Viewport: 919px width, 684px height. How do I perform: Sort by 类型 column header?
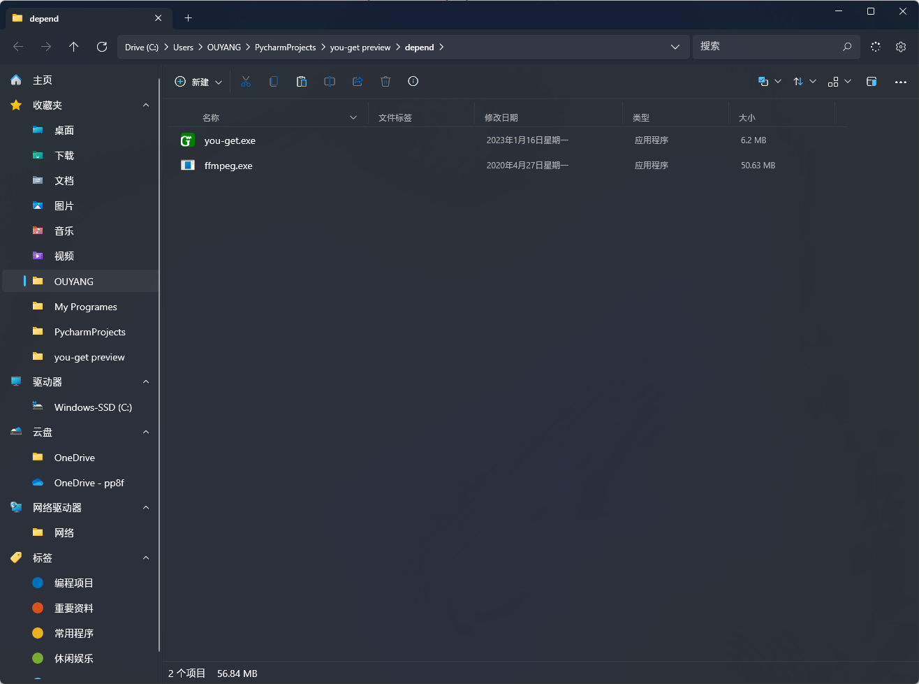tap(675, 117)
